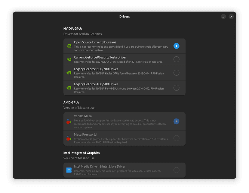Viewport: 249px width, 193px height.
Task: Click the NVIDIA icon beside Current GeForce/Quadro/Tesla Driver
Action: point(69,59)
